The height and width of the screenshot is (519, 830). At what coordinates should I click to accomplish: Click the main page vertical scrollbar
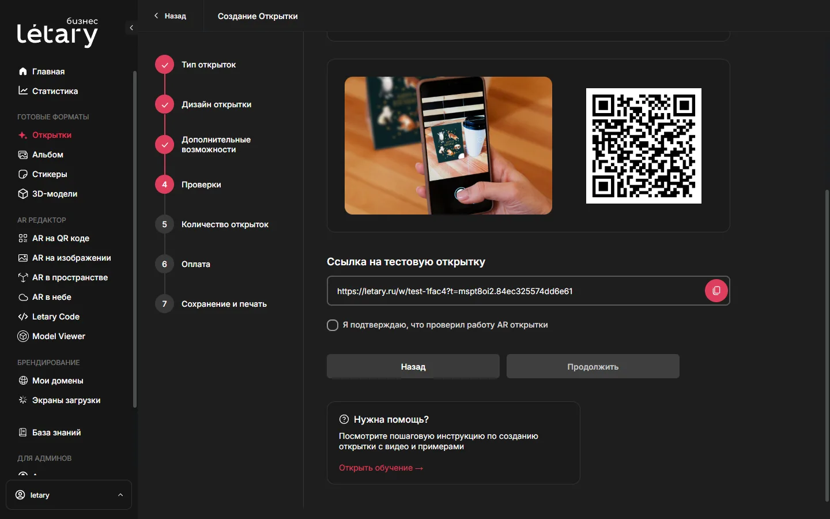tap(827, 346)
